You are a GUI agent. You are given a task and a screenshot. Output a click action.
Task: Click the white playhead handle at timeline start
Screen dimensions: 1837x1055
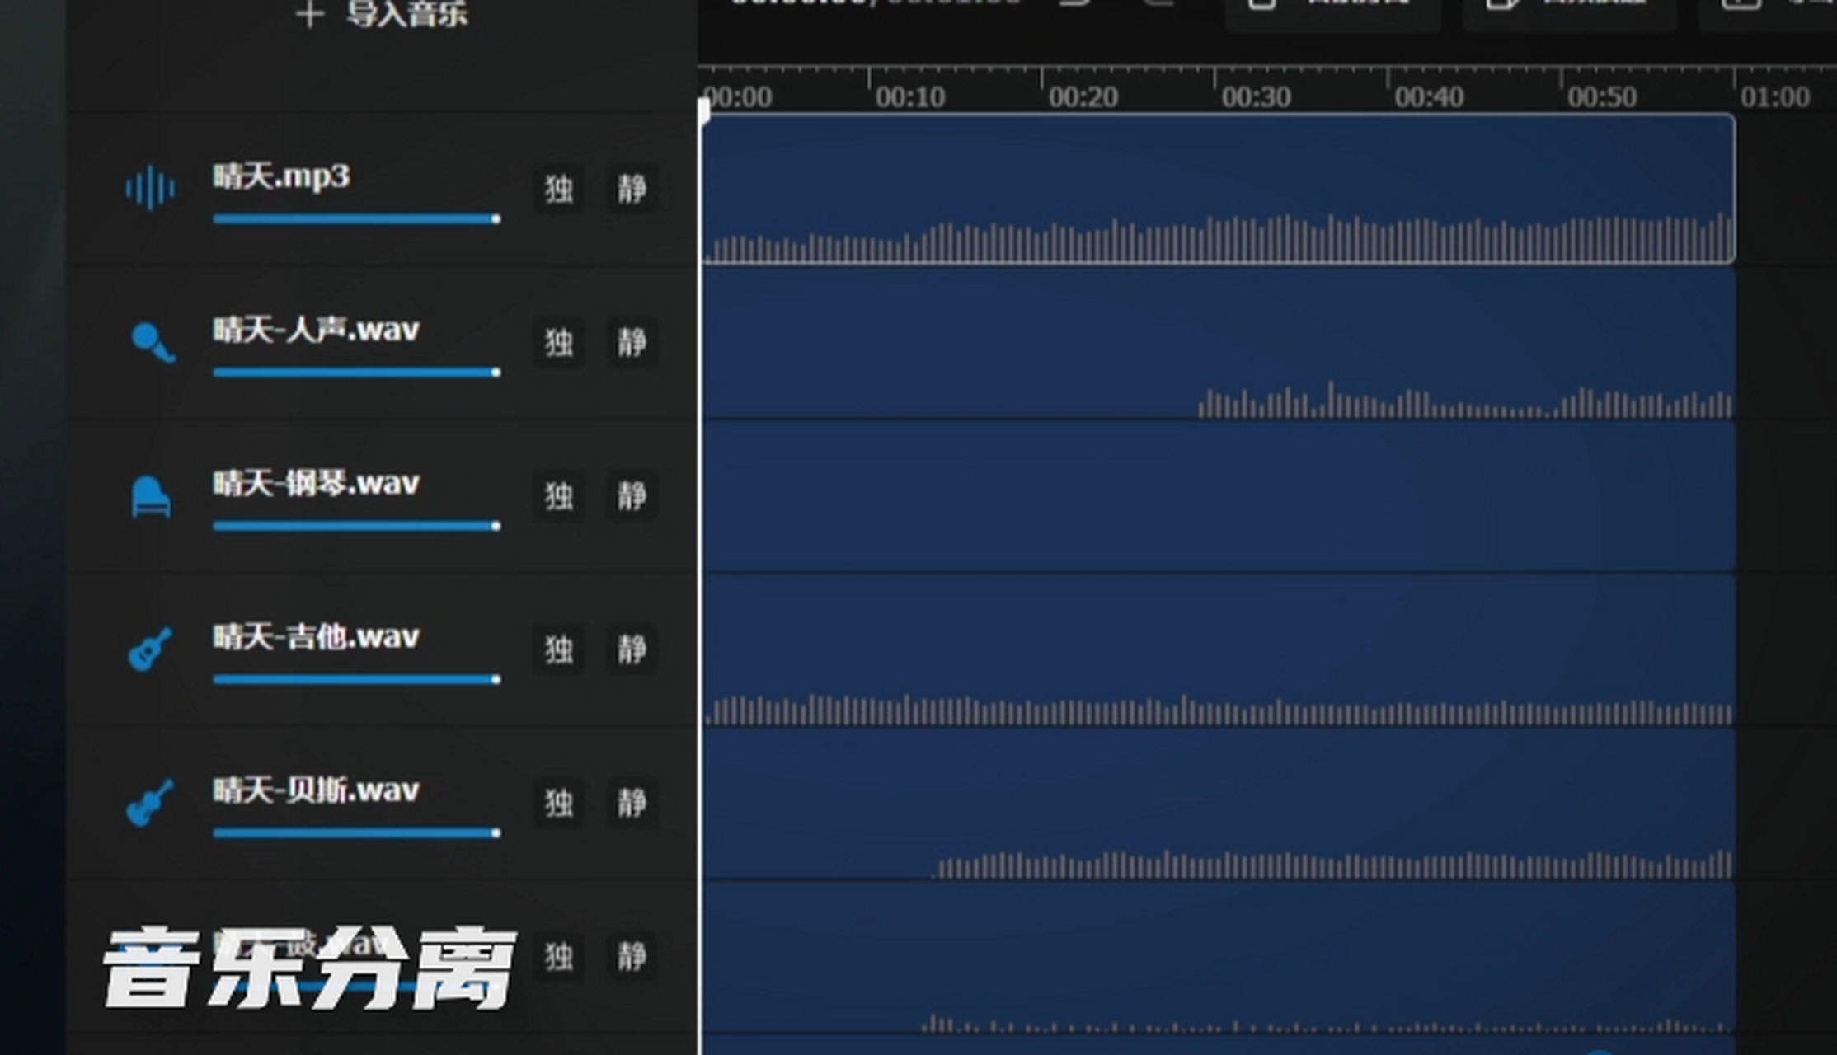(703, 111)
